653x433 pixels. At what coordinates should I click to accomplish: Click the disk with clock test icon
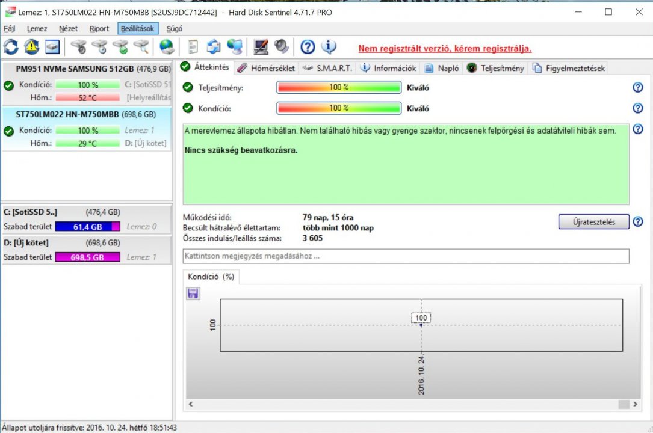pos(99,47)
